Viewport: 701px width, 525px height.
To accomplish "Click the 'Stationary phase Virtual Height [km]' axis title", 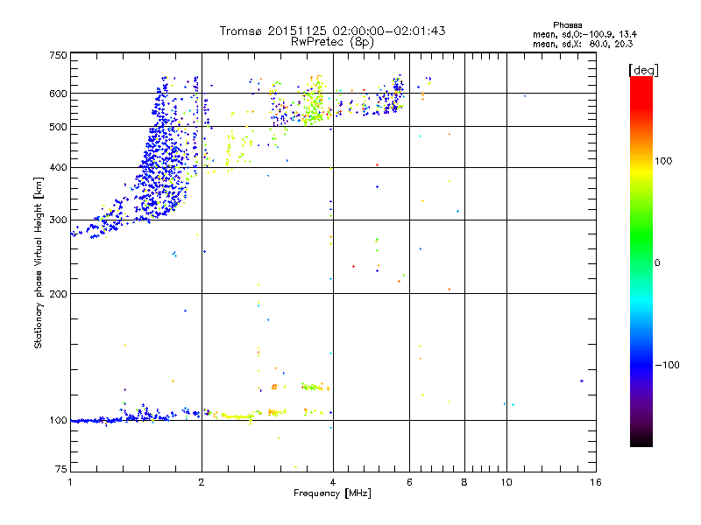I will (39, 262).
